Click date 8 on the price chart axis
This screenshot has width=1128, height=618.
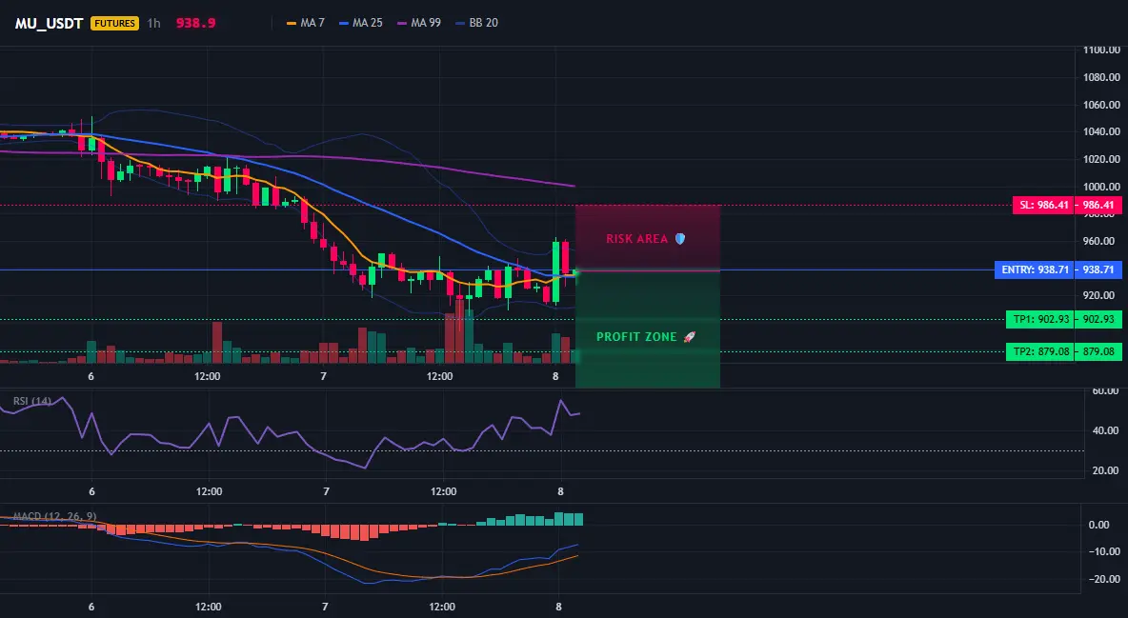[x=555, y=376]
